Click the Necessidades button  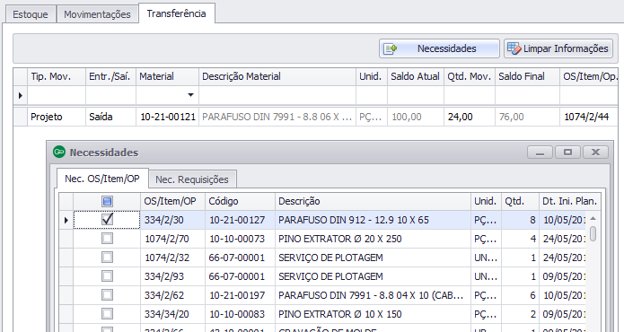pyautogui.click(x=439, y=48)
